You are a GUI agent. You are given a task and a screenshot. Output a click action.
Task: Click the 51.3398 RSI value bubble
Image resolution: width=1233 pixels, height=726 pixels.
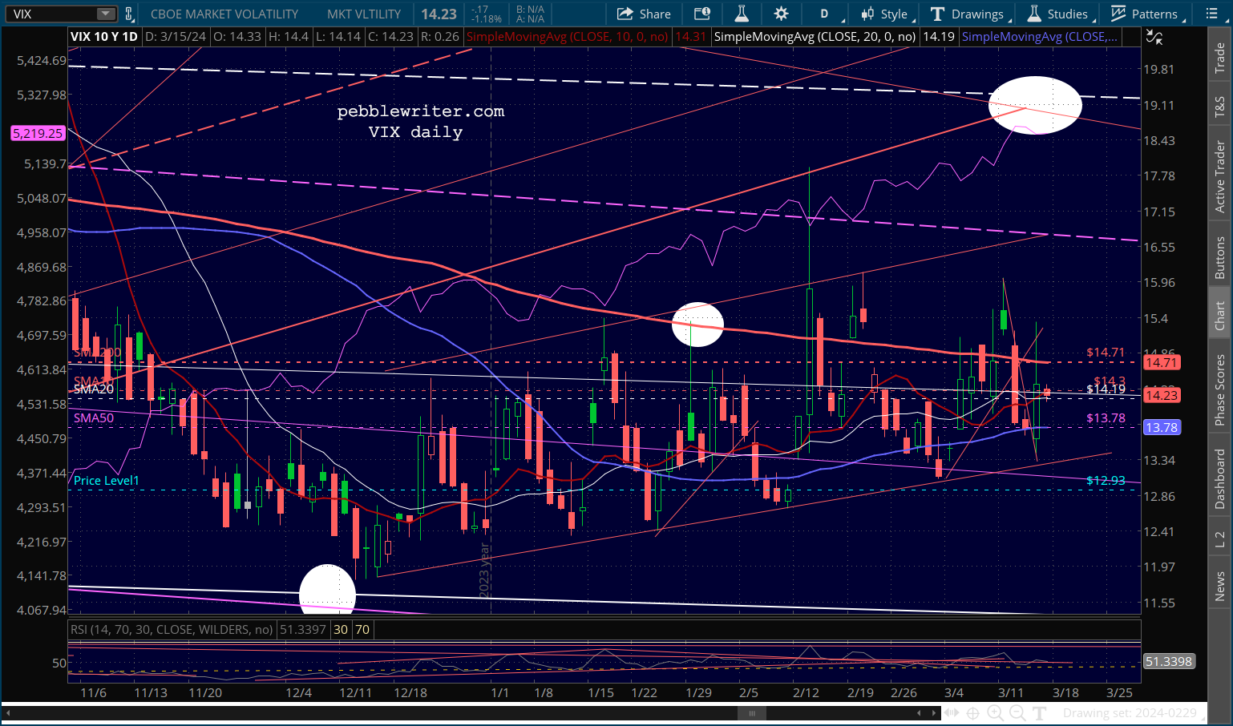click(1168, 662)
